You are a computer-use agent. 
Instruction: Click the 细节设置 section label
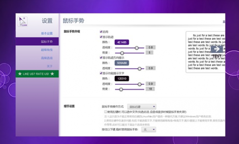coord(69,106)
